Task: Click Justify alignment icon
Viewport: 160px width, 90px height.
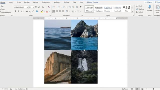Action: 63,11
